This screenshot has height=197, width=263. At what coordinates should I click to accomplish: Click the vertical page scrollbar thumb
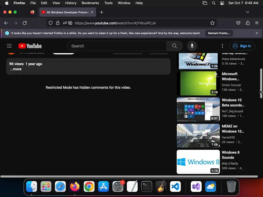point(261,83)
